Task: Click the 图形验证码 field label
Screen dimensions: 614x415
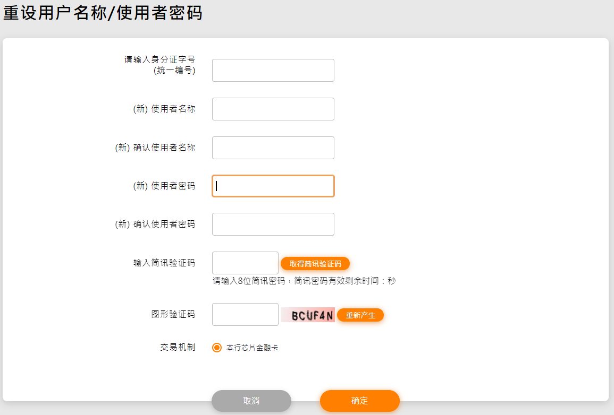Action: 173,314
